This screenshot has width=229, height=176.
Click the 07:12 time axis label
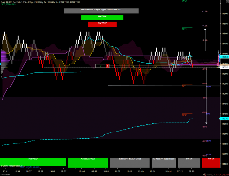click(180, 172)
